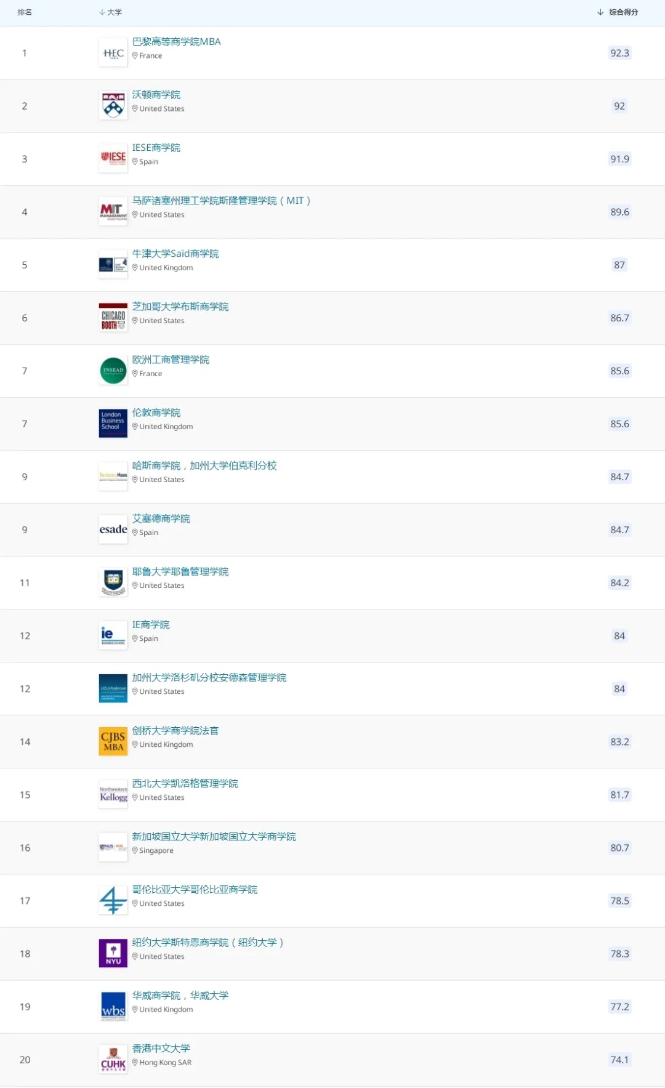Click the MIT Management logo
Viewport: 665px width, 1088px height.
click(x=113, y=212)
